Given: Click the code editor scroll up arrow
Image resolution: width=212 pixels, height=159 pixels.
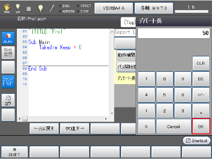Looking at the screenshot, I should click(x=112, y=32).
